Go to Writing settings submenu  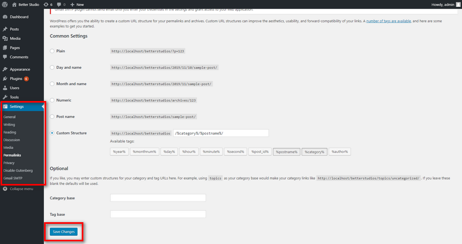click(9, 124)
